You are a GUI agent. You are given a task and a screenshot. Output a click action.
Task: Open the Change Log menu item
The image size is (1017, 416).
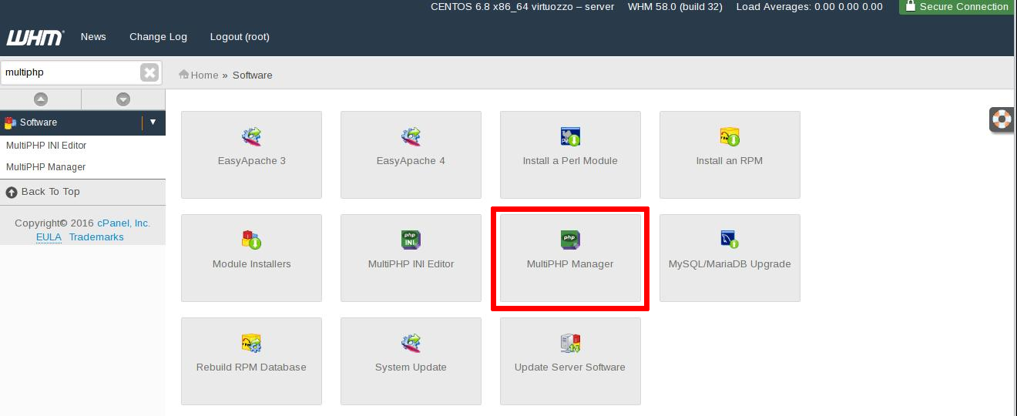[158, 37]
